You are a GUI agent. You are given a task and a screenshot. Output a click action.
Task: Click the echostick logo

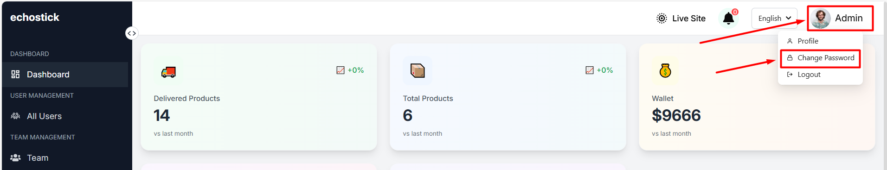click(x=35, y=18)
